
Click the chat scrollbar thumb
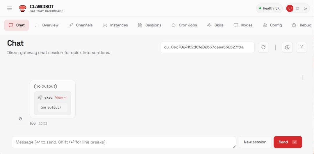point(303,77)
